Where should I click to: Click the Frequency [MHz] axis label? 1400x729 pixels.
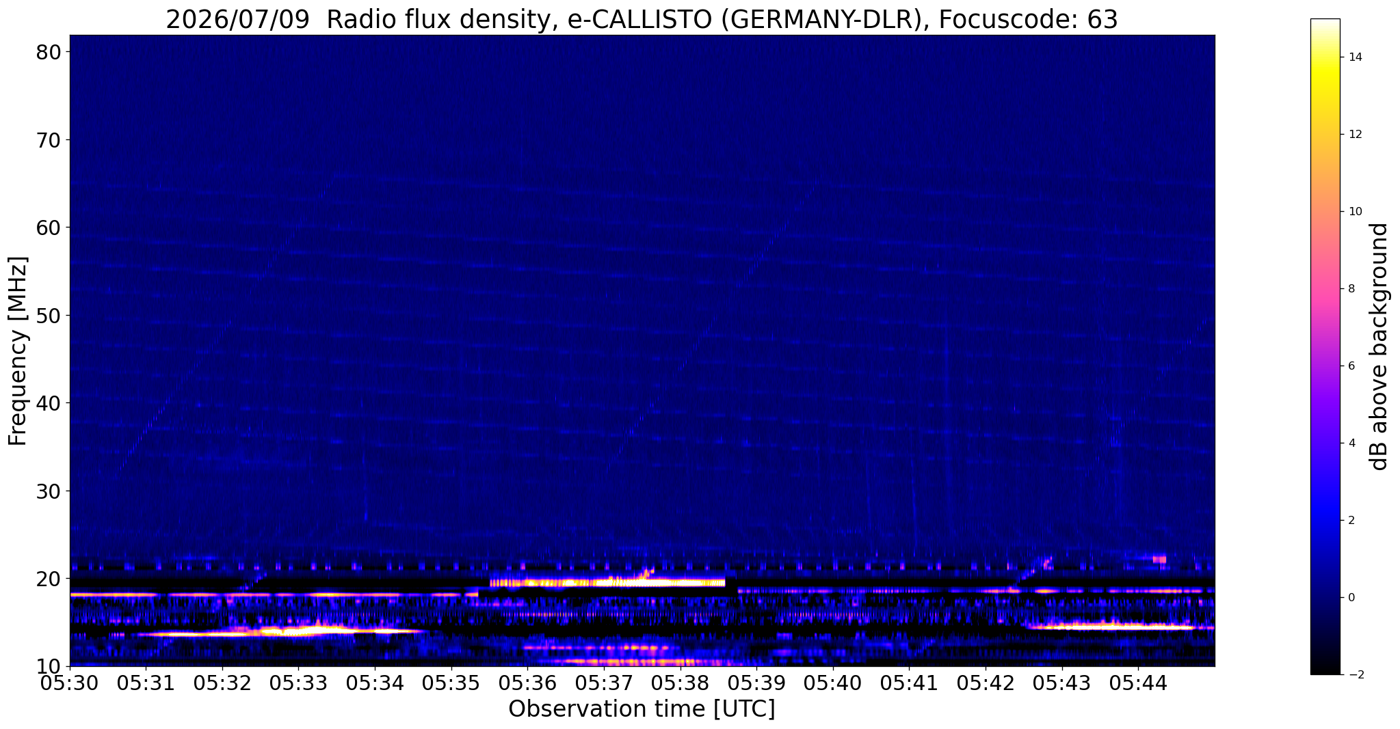coord(18,351)
